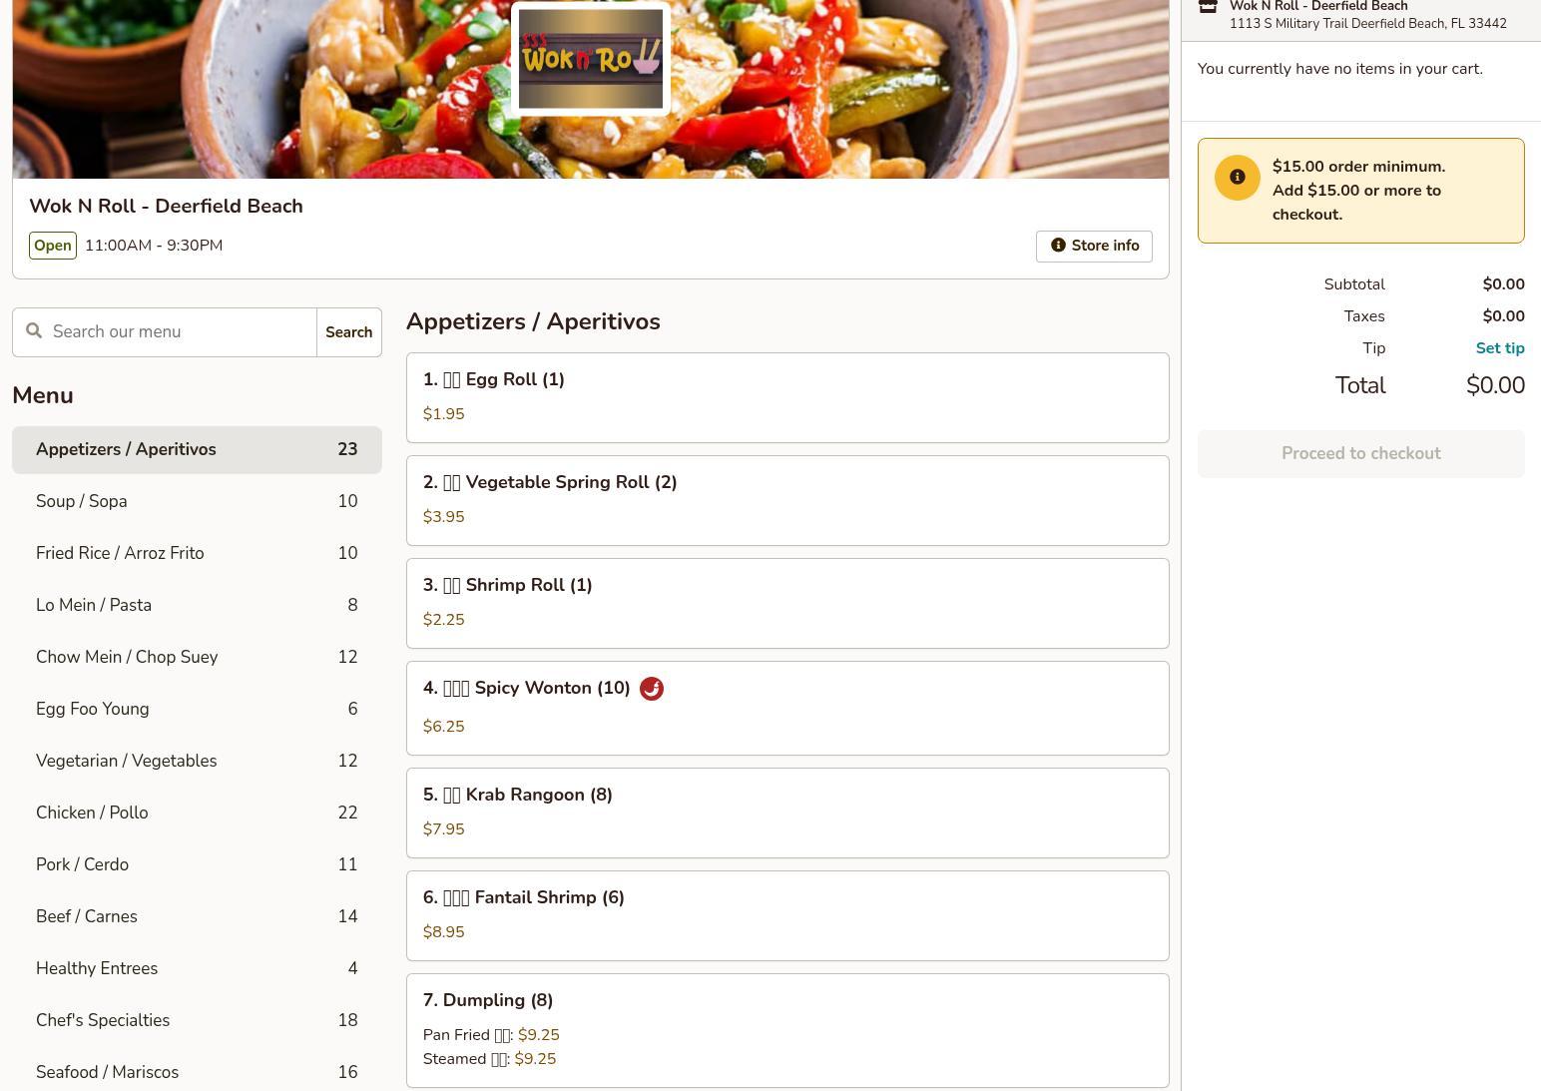Open the Egg Roll (1) item
This screenshot has width=1541, height=1091.
click(x=787, y=397)
